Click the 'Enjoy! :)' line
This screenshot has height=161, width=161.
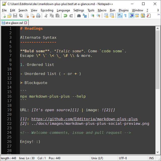pyautogui.click(x=30, y=142)
